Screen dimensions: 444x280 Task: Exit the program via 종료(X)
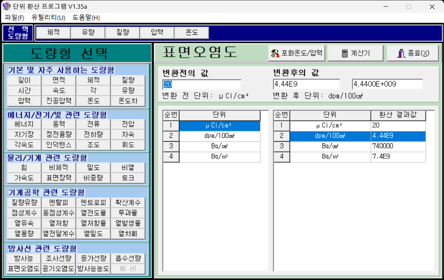click(x=412, y=53)
